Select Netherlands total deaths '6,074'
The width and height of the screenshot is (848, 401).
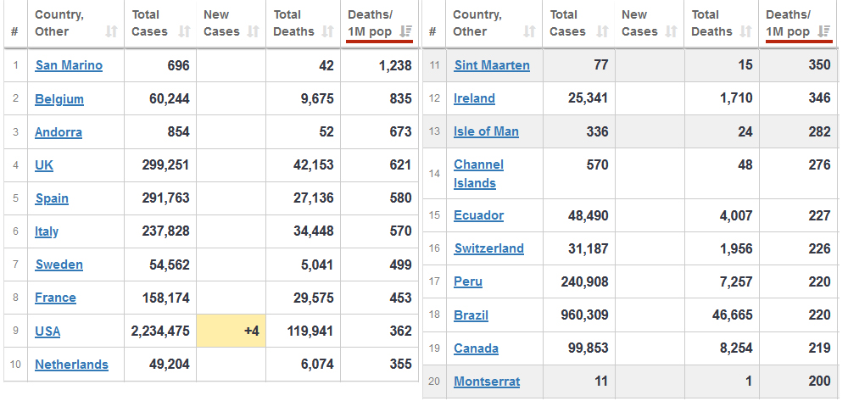tap(317, 365)
